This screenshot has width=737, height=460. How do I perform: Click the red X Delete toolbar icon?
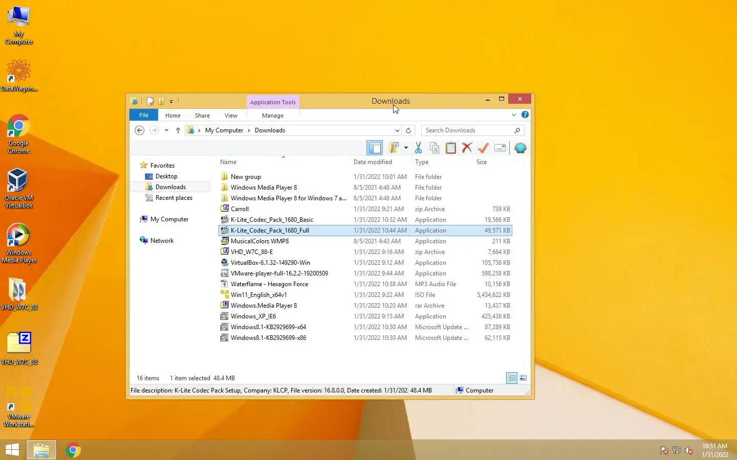pyautogui.click(x=467, y=148)
